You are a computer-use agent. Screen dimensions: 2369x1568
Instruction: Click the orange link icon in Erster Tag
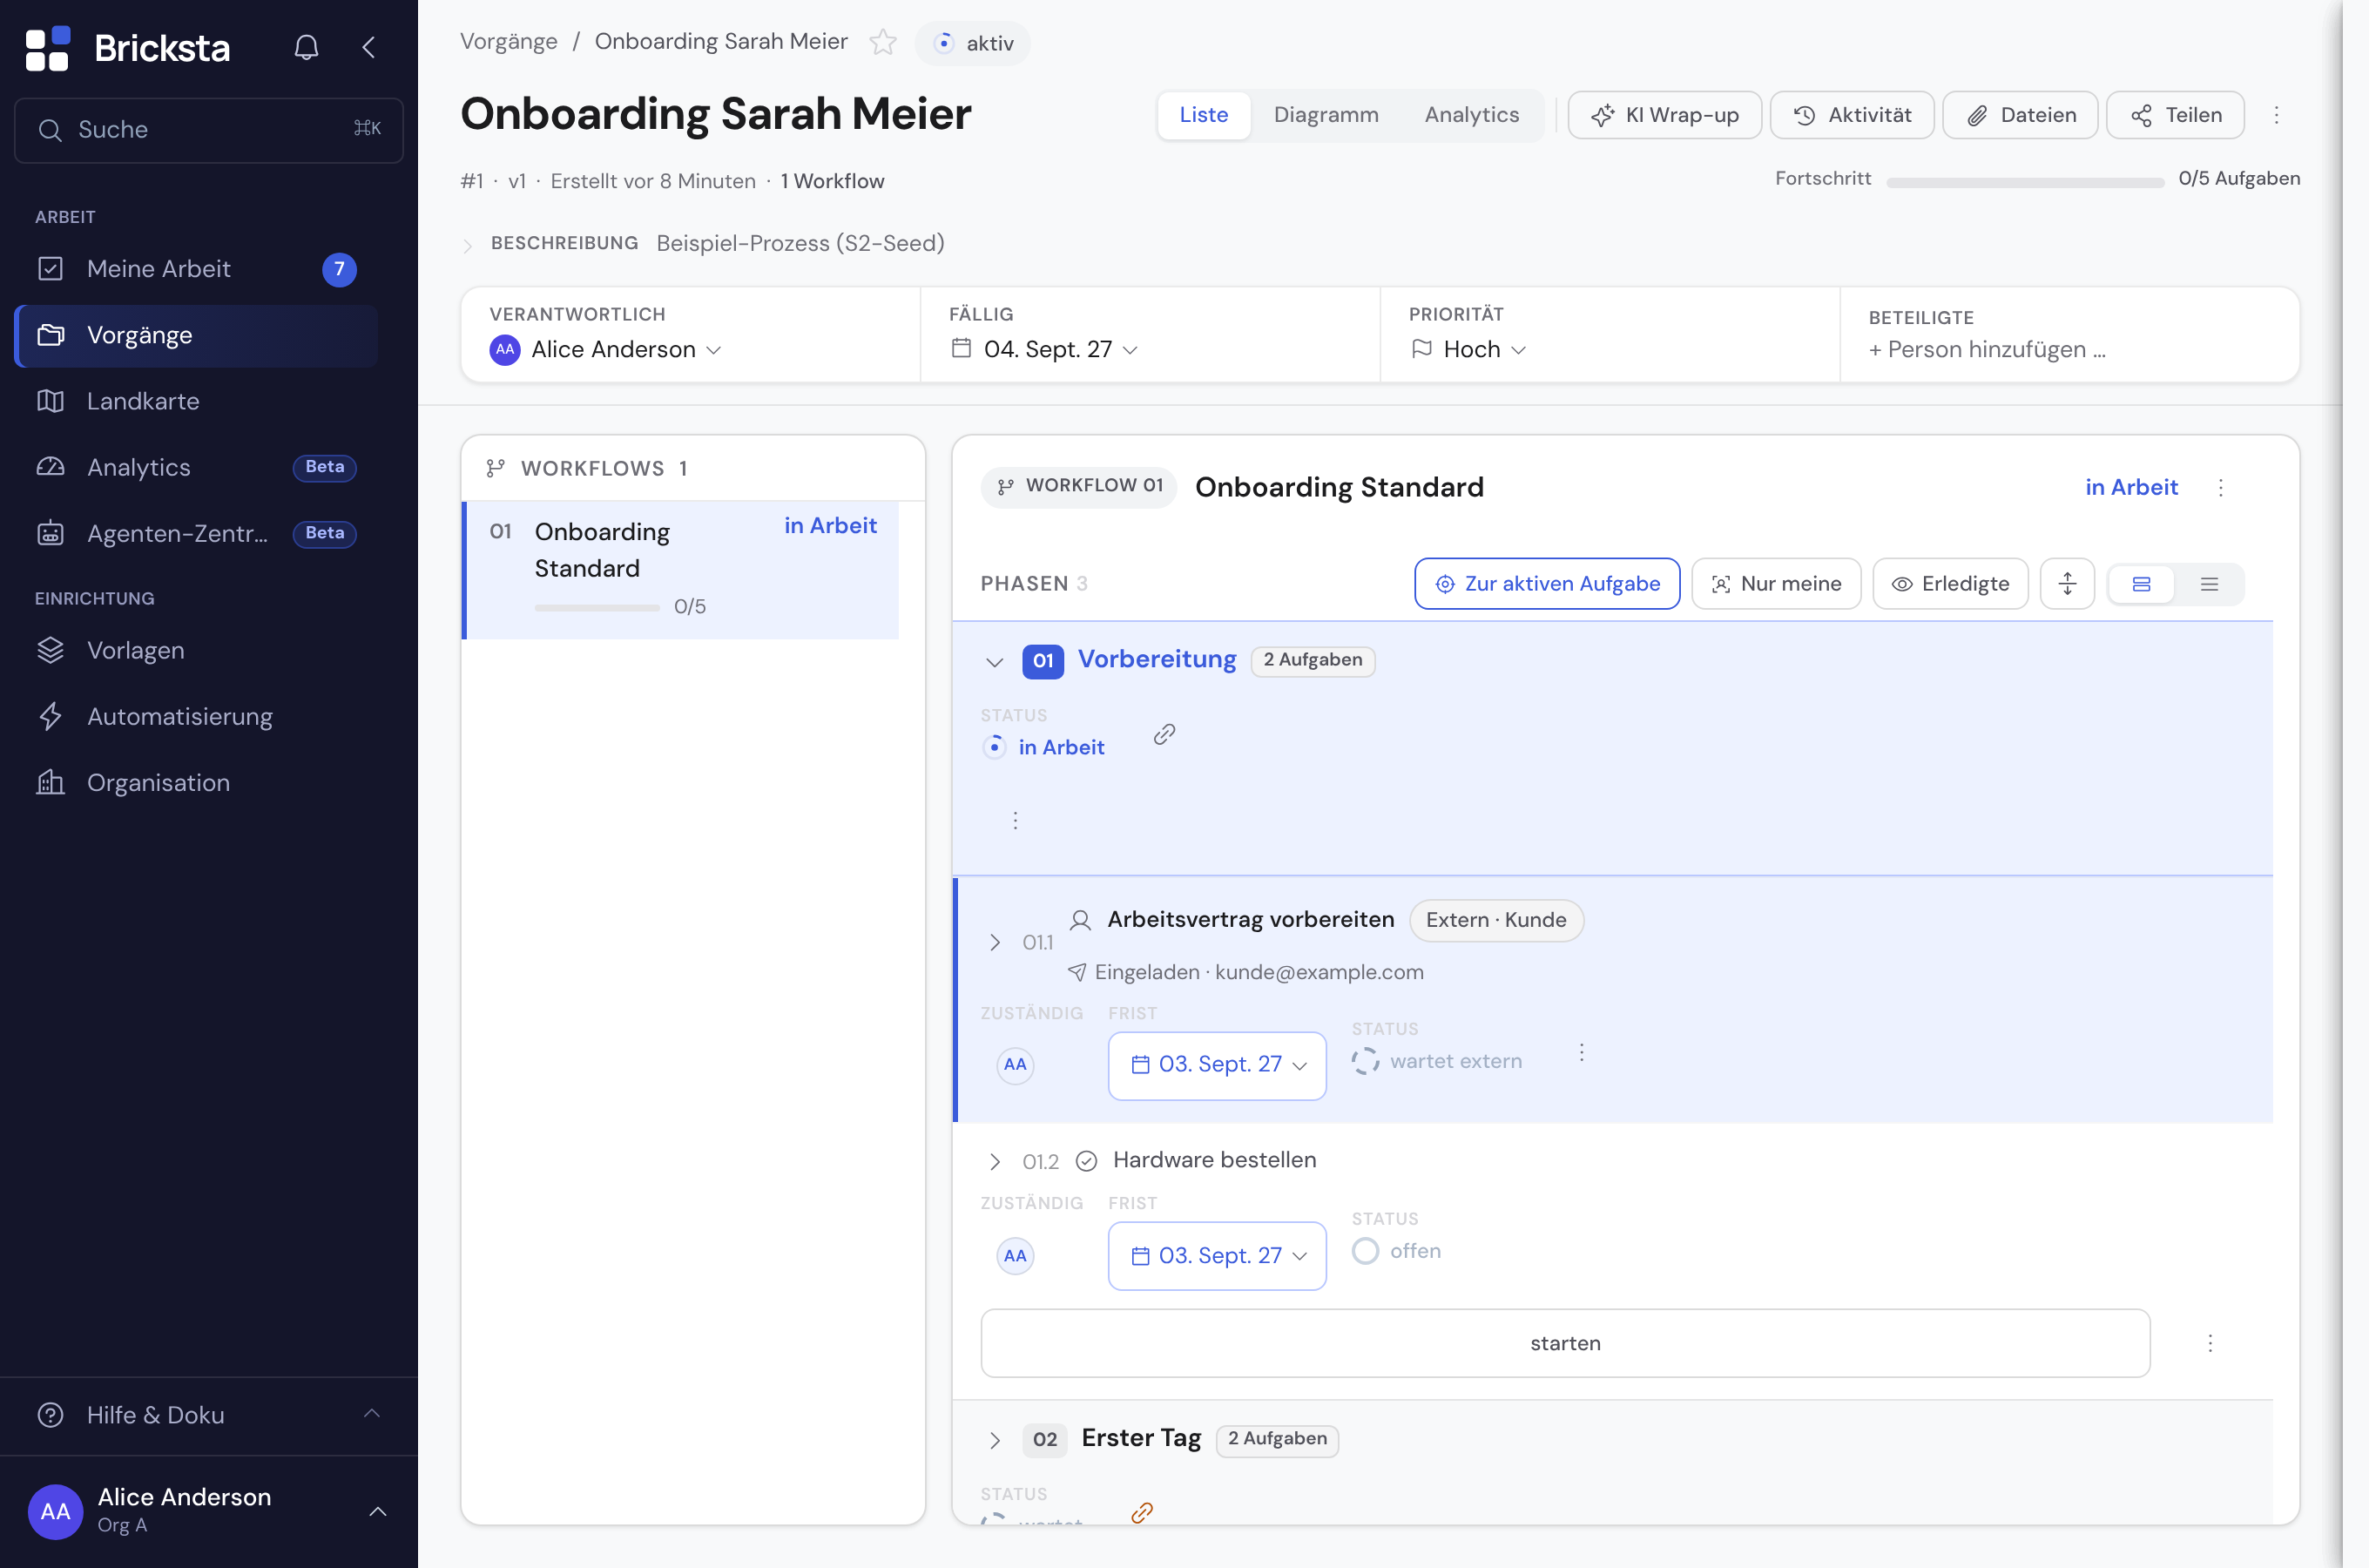[x=1142, y=1512]
